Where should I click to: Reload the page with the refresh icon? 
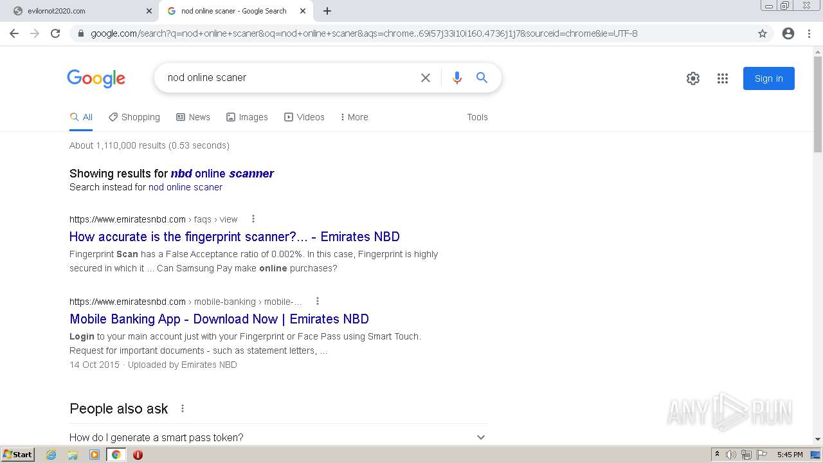click(x=55, y=33)
